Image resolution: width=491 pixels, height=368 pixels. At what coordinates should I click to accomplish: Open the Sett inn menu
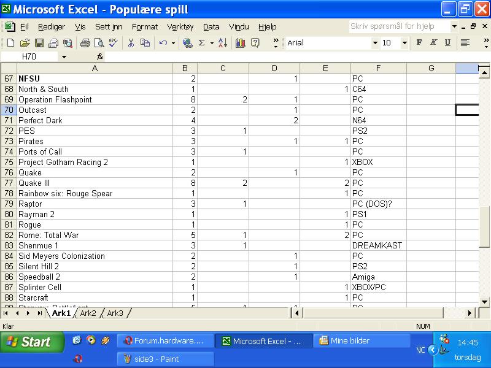point(109,27)
